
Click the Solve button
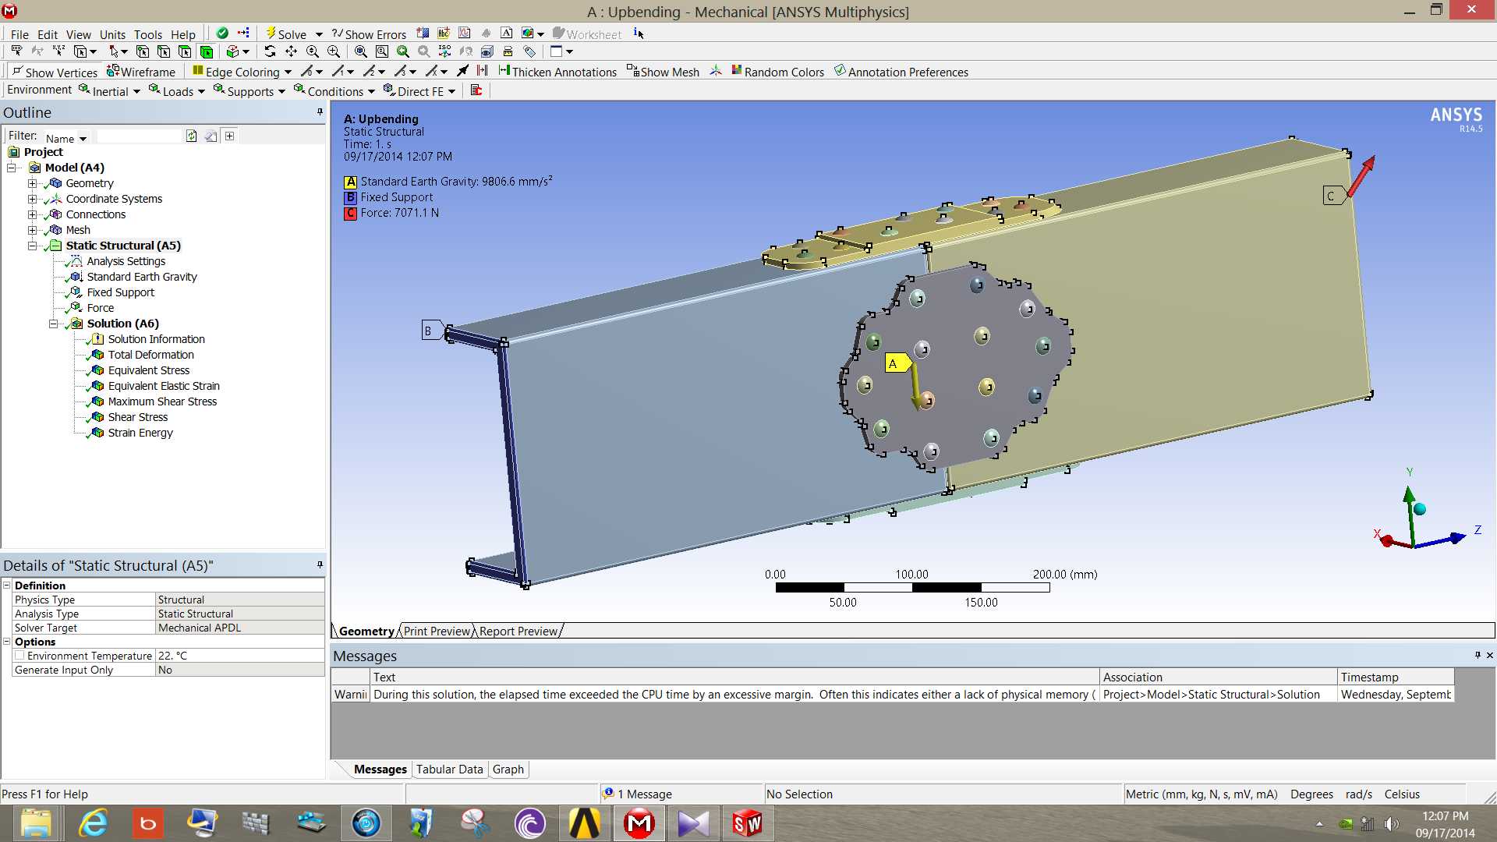(x=286, y=34)
